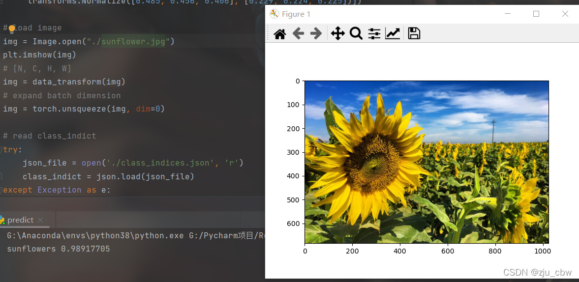Click the data_transform(img) line

(64, 82)
